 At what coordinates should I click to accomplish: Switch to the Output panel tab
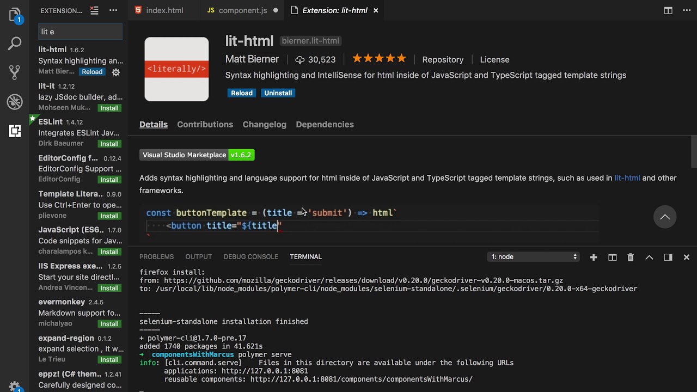click(x=198, y=257)
